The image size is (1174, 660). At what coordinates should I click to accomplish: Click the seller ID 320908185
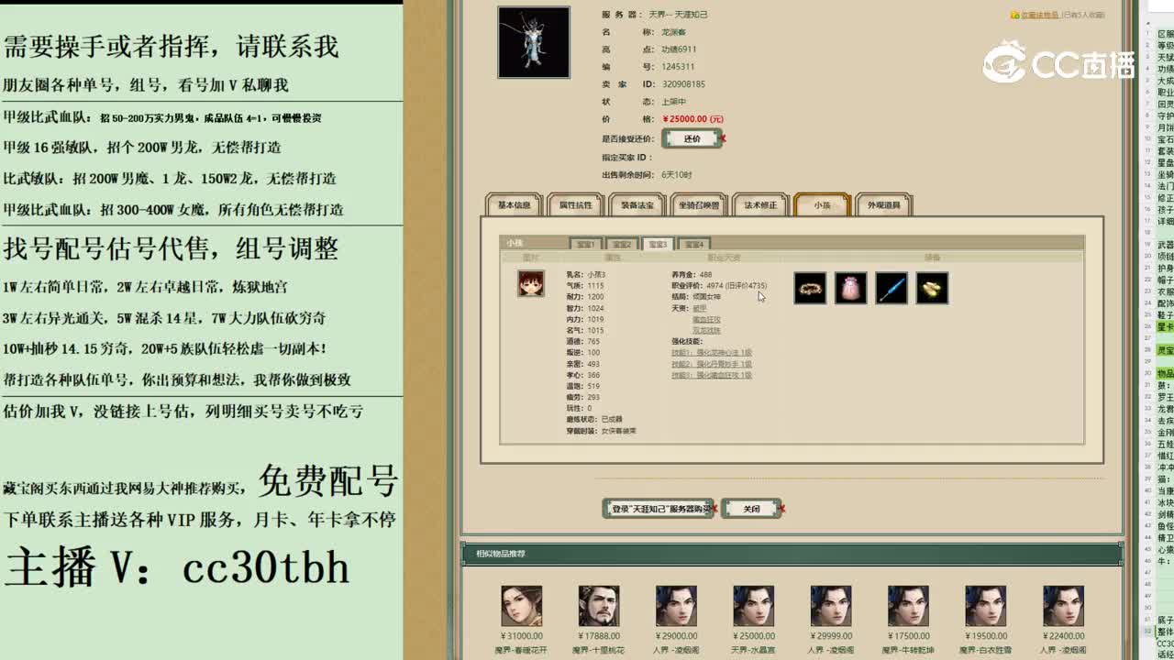(x=682, y=84)
